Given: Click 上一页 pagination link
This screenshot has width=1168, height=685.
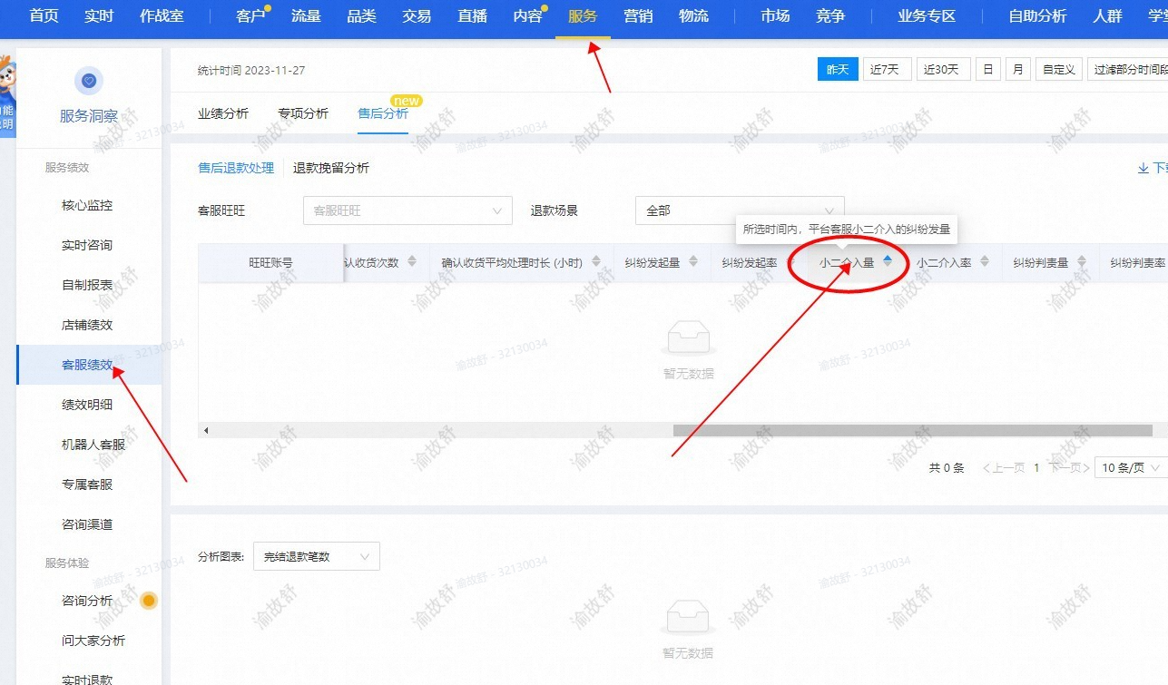Looking at the screenshot, I should [x=1004, y=468].
